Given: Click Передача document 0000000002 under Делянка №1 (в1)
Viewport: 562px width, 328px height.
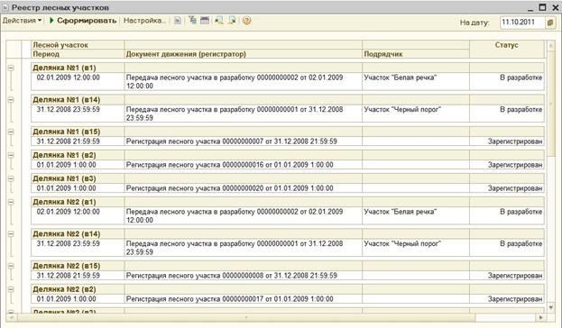Looking at the screenshot, I should [x=235, y=82].
